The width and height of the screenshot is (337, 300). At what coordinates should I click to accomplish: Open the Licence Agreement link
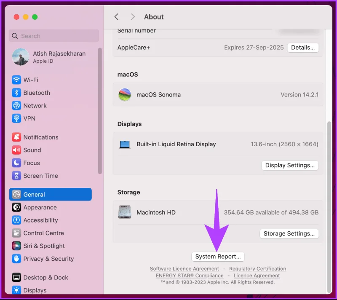click(257, 276)
